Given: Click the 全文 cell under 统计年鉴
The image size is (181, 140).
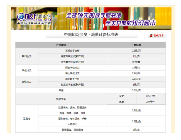Looking at the screenshot, I should point(121,96).
